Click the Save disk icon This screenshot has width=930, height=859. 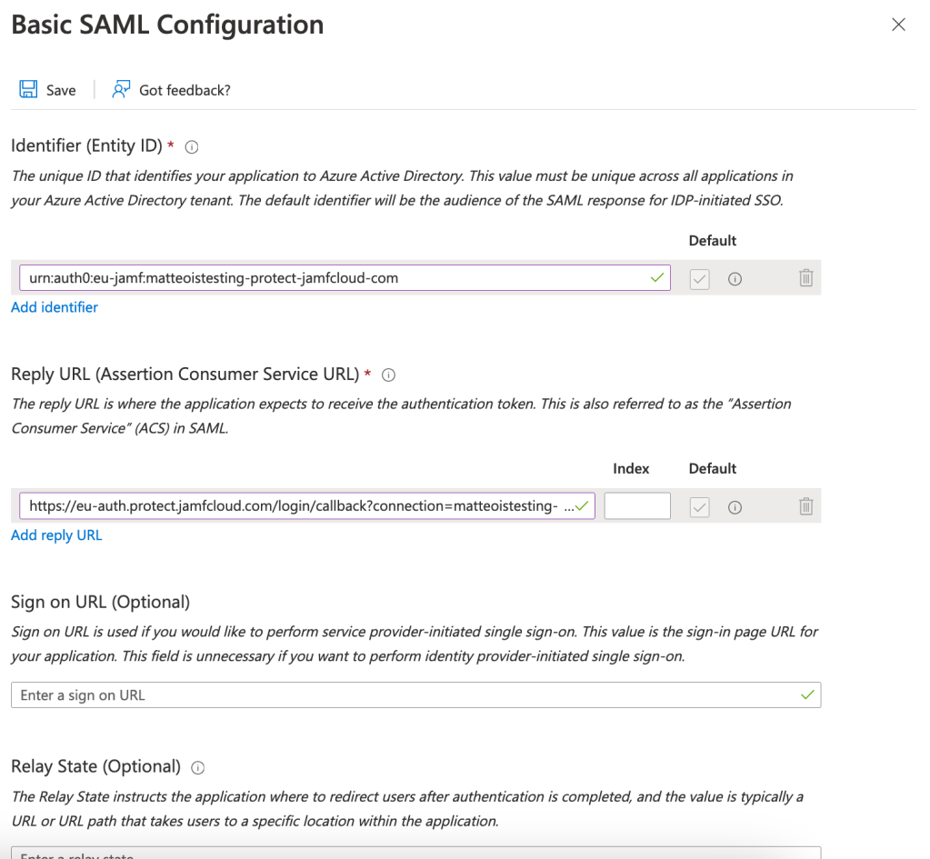[x=28, y=90]
